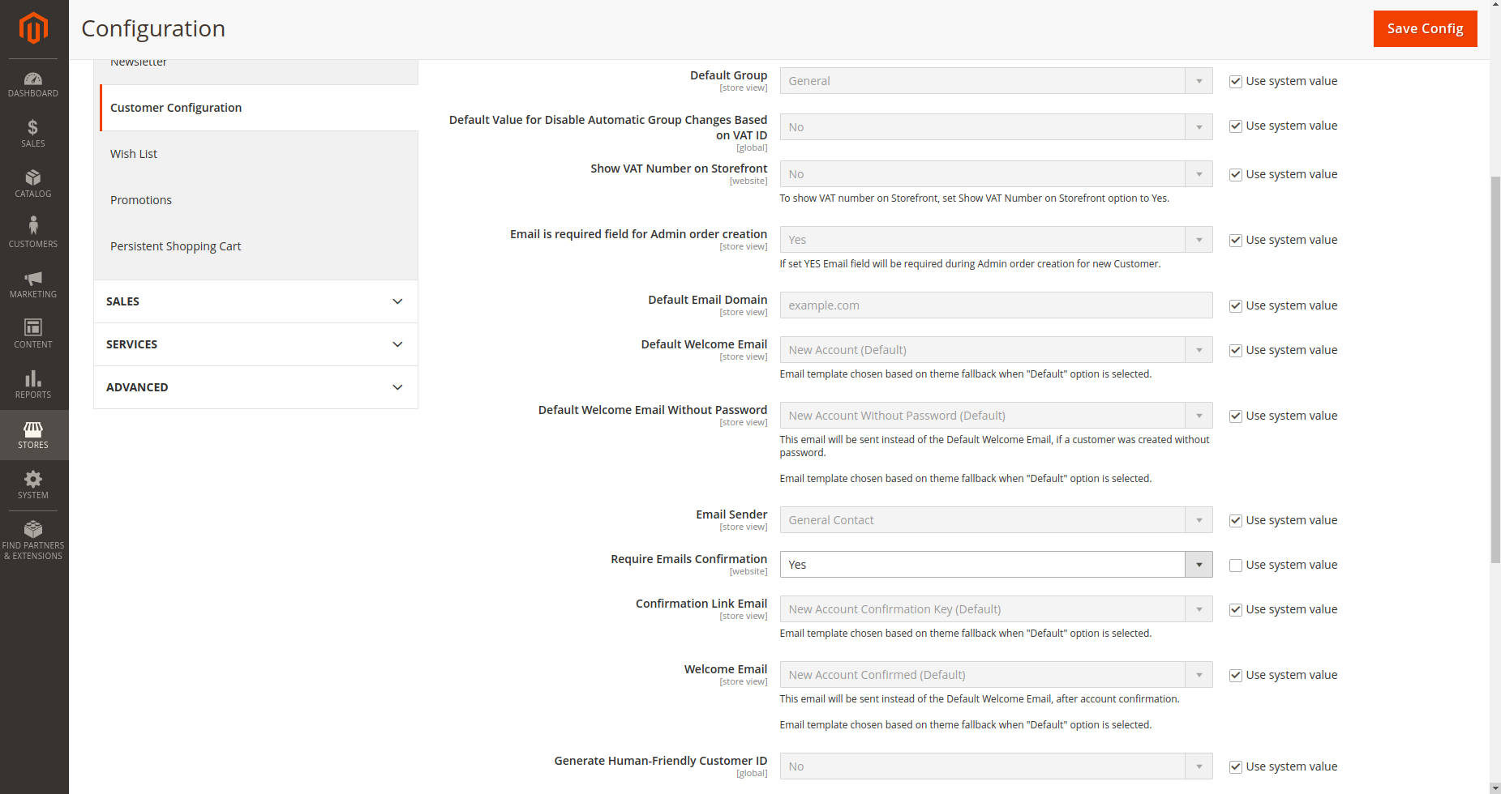The height and width of the screenshot is (794, 1501).
Task: Expand the SALES configuration section
Action: [x=255, y=301]
